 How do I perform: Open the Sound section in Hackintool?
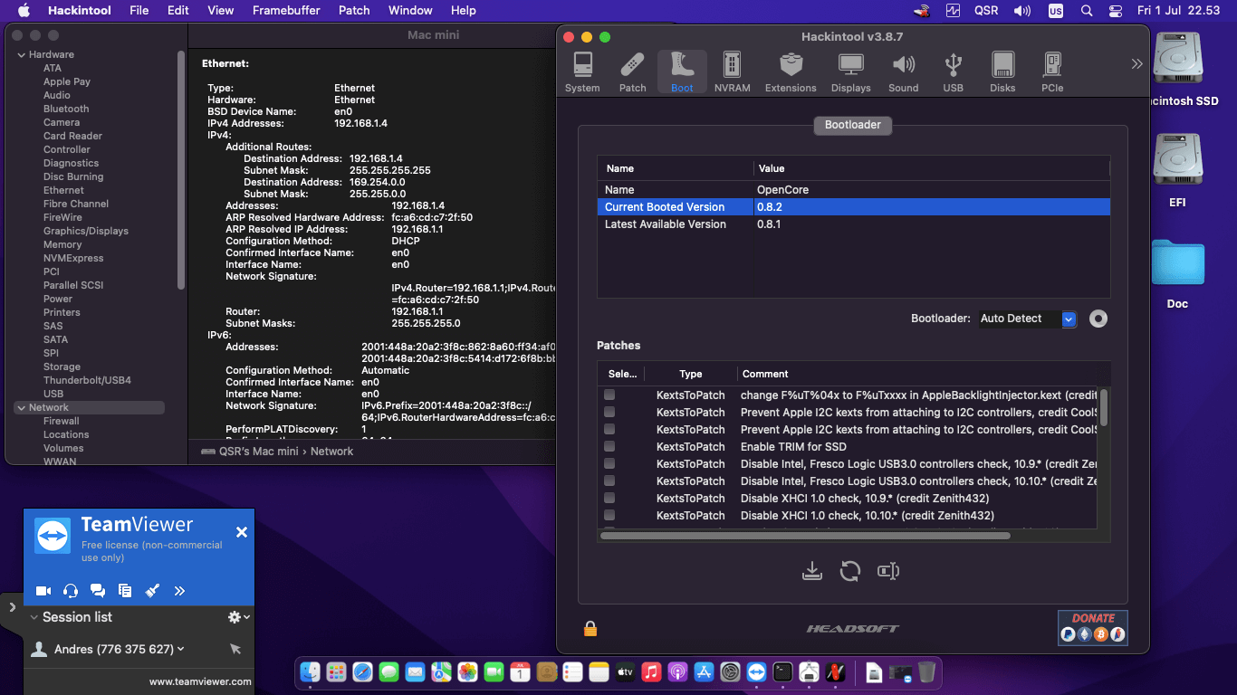[x=903, y=72]
